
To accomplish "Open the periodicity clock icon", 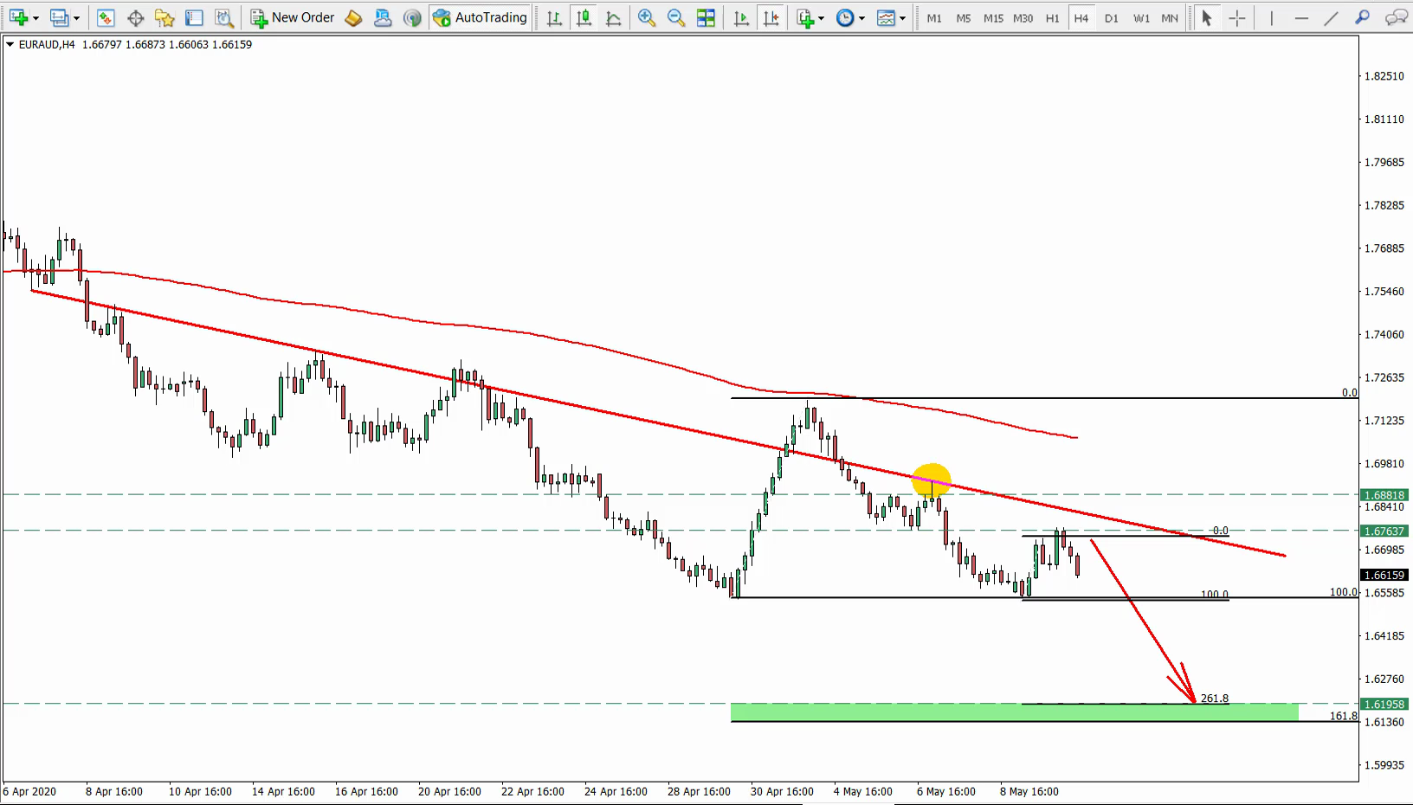I will click(x=845, y=17).
